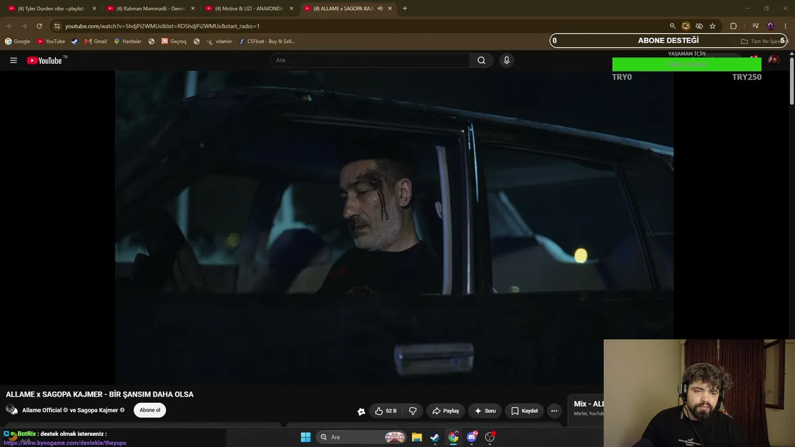Open the Allame Official channel link
This screenshot has height=447, width=795.
[x=42, y=410]
